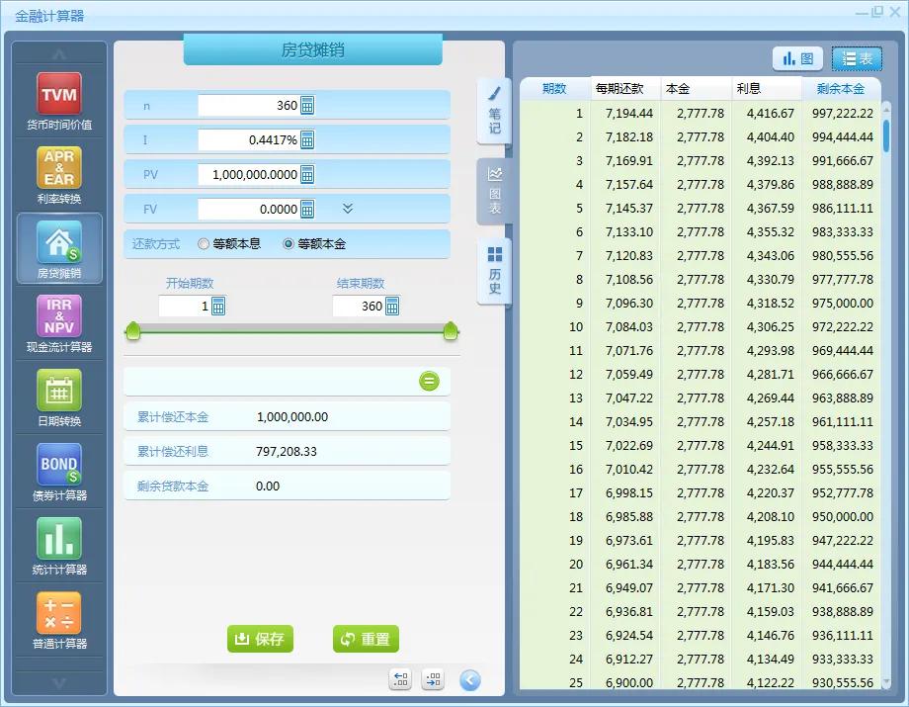Open the IRR & NPV 现金流计算器
Viewport: 909px width, 707px height.
coord(59,323)
